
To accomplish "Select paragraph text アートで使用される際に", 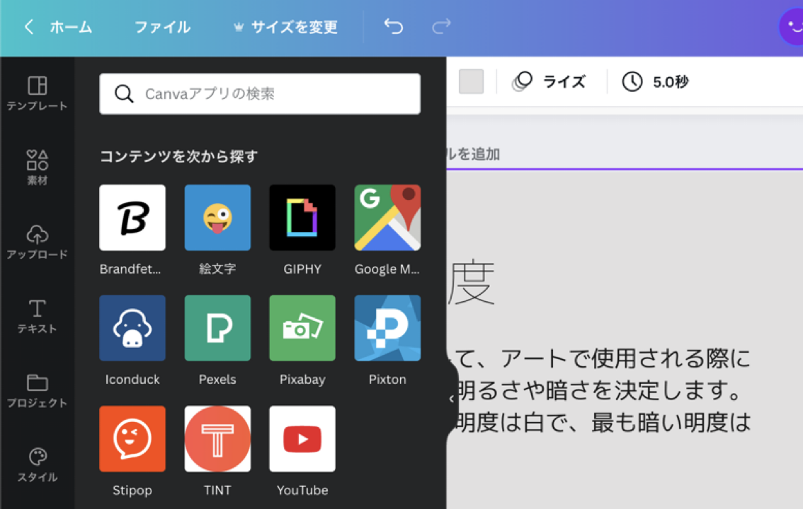I will click(x=625, y=358).
